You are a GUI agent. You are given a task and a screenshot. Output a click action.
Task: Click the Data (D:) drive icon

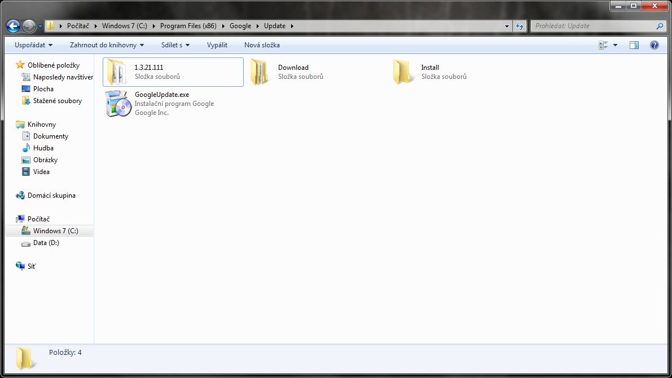pyautogui.click(x=26, y=243)
